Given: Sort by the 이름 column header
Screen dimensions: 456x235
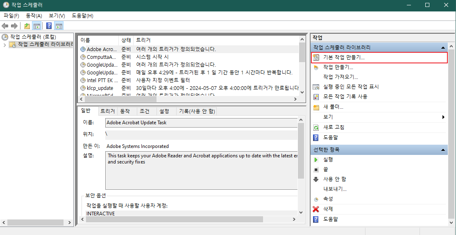Looking at the screenshot, I should [98, 40].
